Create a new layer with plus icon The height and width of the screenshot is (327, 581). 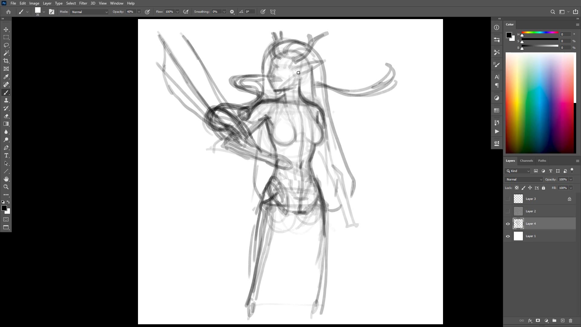coord(563,321)
